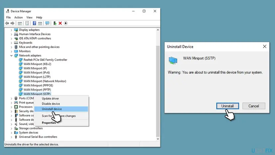Click the Forward arrow in Device Manager toolbar
The image size is (275, 155).
click(x=12, y=23)
